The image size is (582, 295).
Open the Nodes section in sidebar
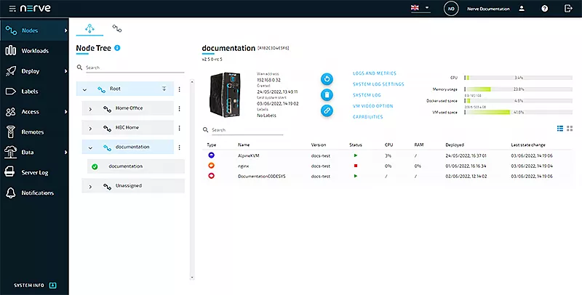34,31
